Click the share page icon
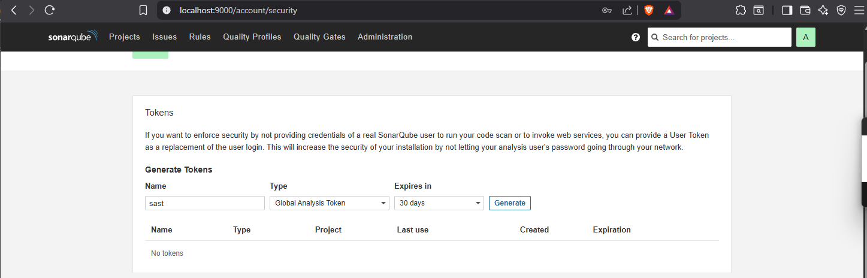 (x=627, y=10)
